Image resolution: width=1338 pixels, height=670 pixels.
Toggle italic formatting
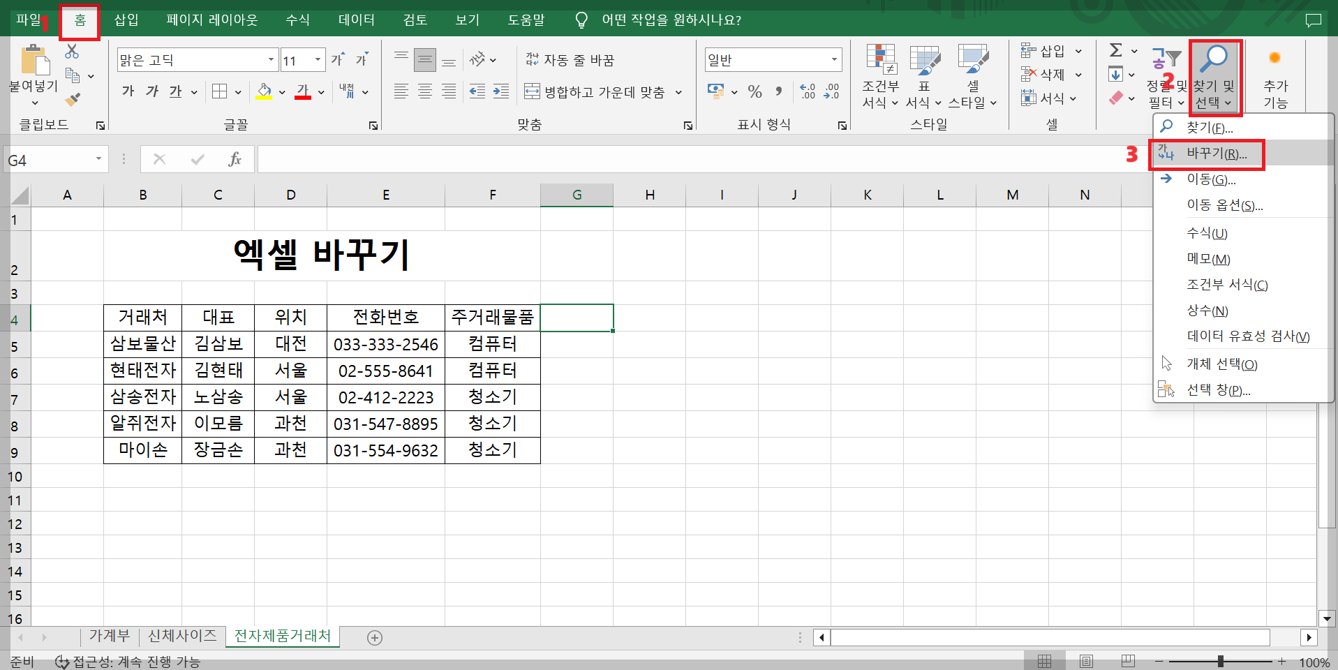pyautogui.click(x=152, y=91)
